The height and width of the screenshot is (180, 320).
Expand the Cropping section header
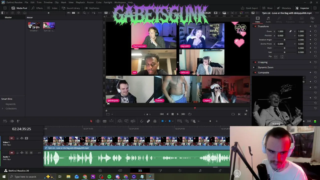(263, 62)
